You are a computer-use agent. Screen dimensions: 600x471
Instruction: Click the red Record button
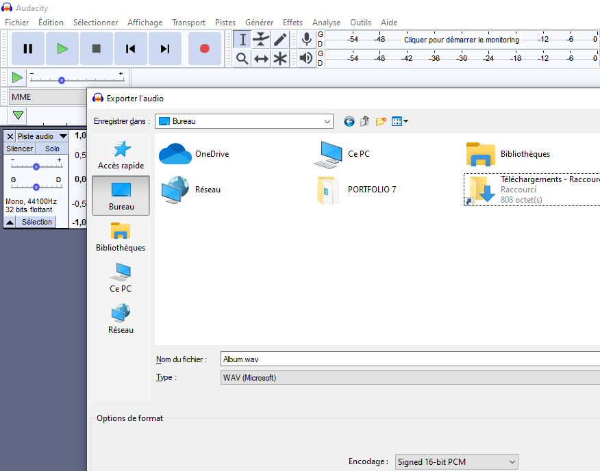point(205,49)
